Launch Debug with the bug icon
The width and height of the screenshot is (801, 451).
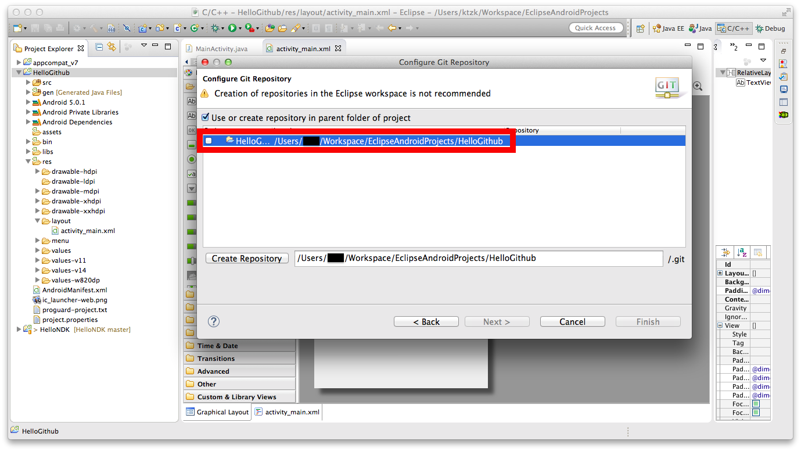[215, 28]
